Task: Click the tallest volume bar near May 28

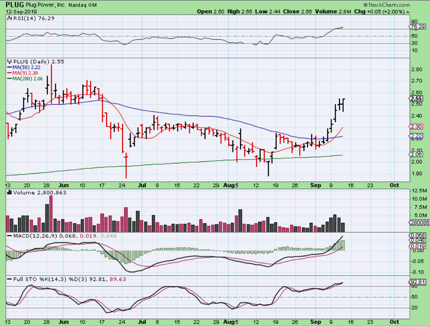Action: (x=51, y=214)
